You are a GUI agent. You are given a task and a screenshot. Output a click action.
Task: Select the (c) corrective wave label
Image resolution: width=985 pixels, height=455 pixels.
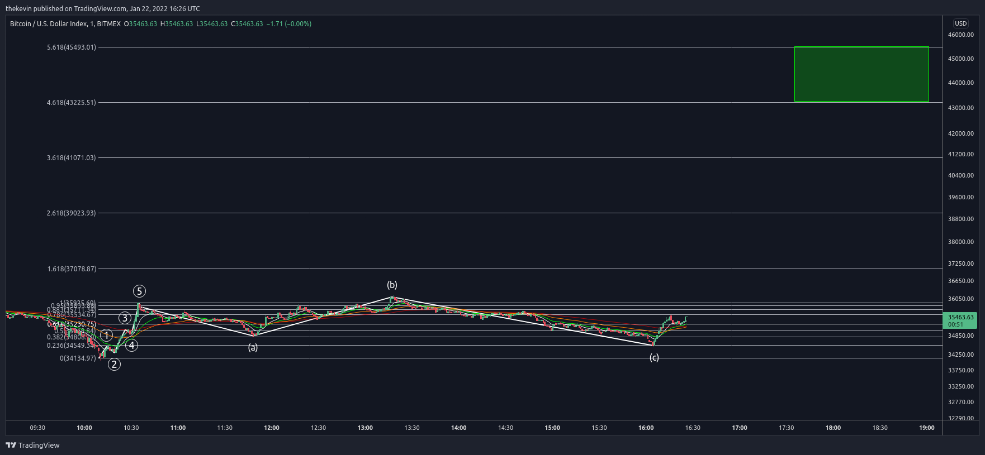point(654,357)
